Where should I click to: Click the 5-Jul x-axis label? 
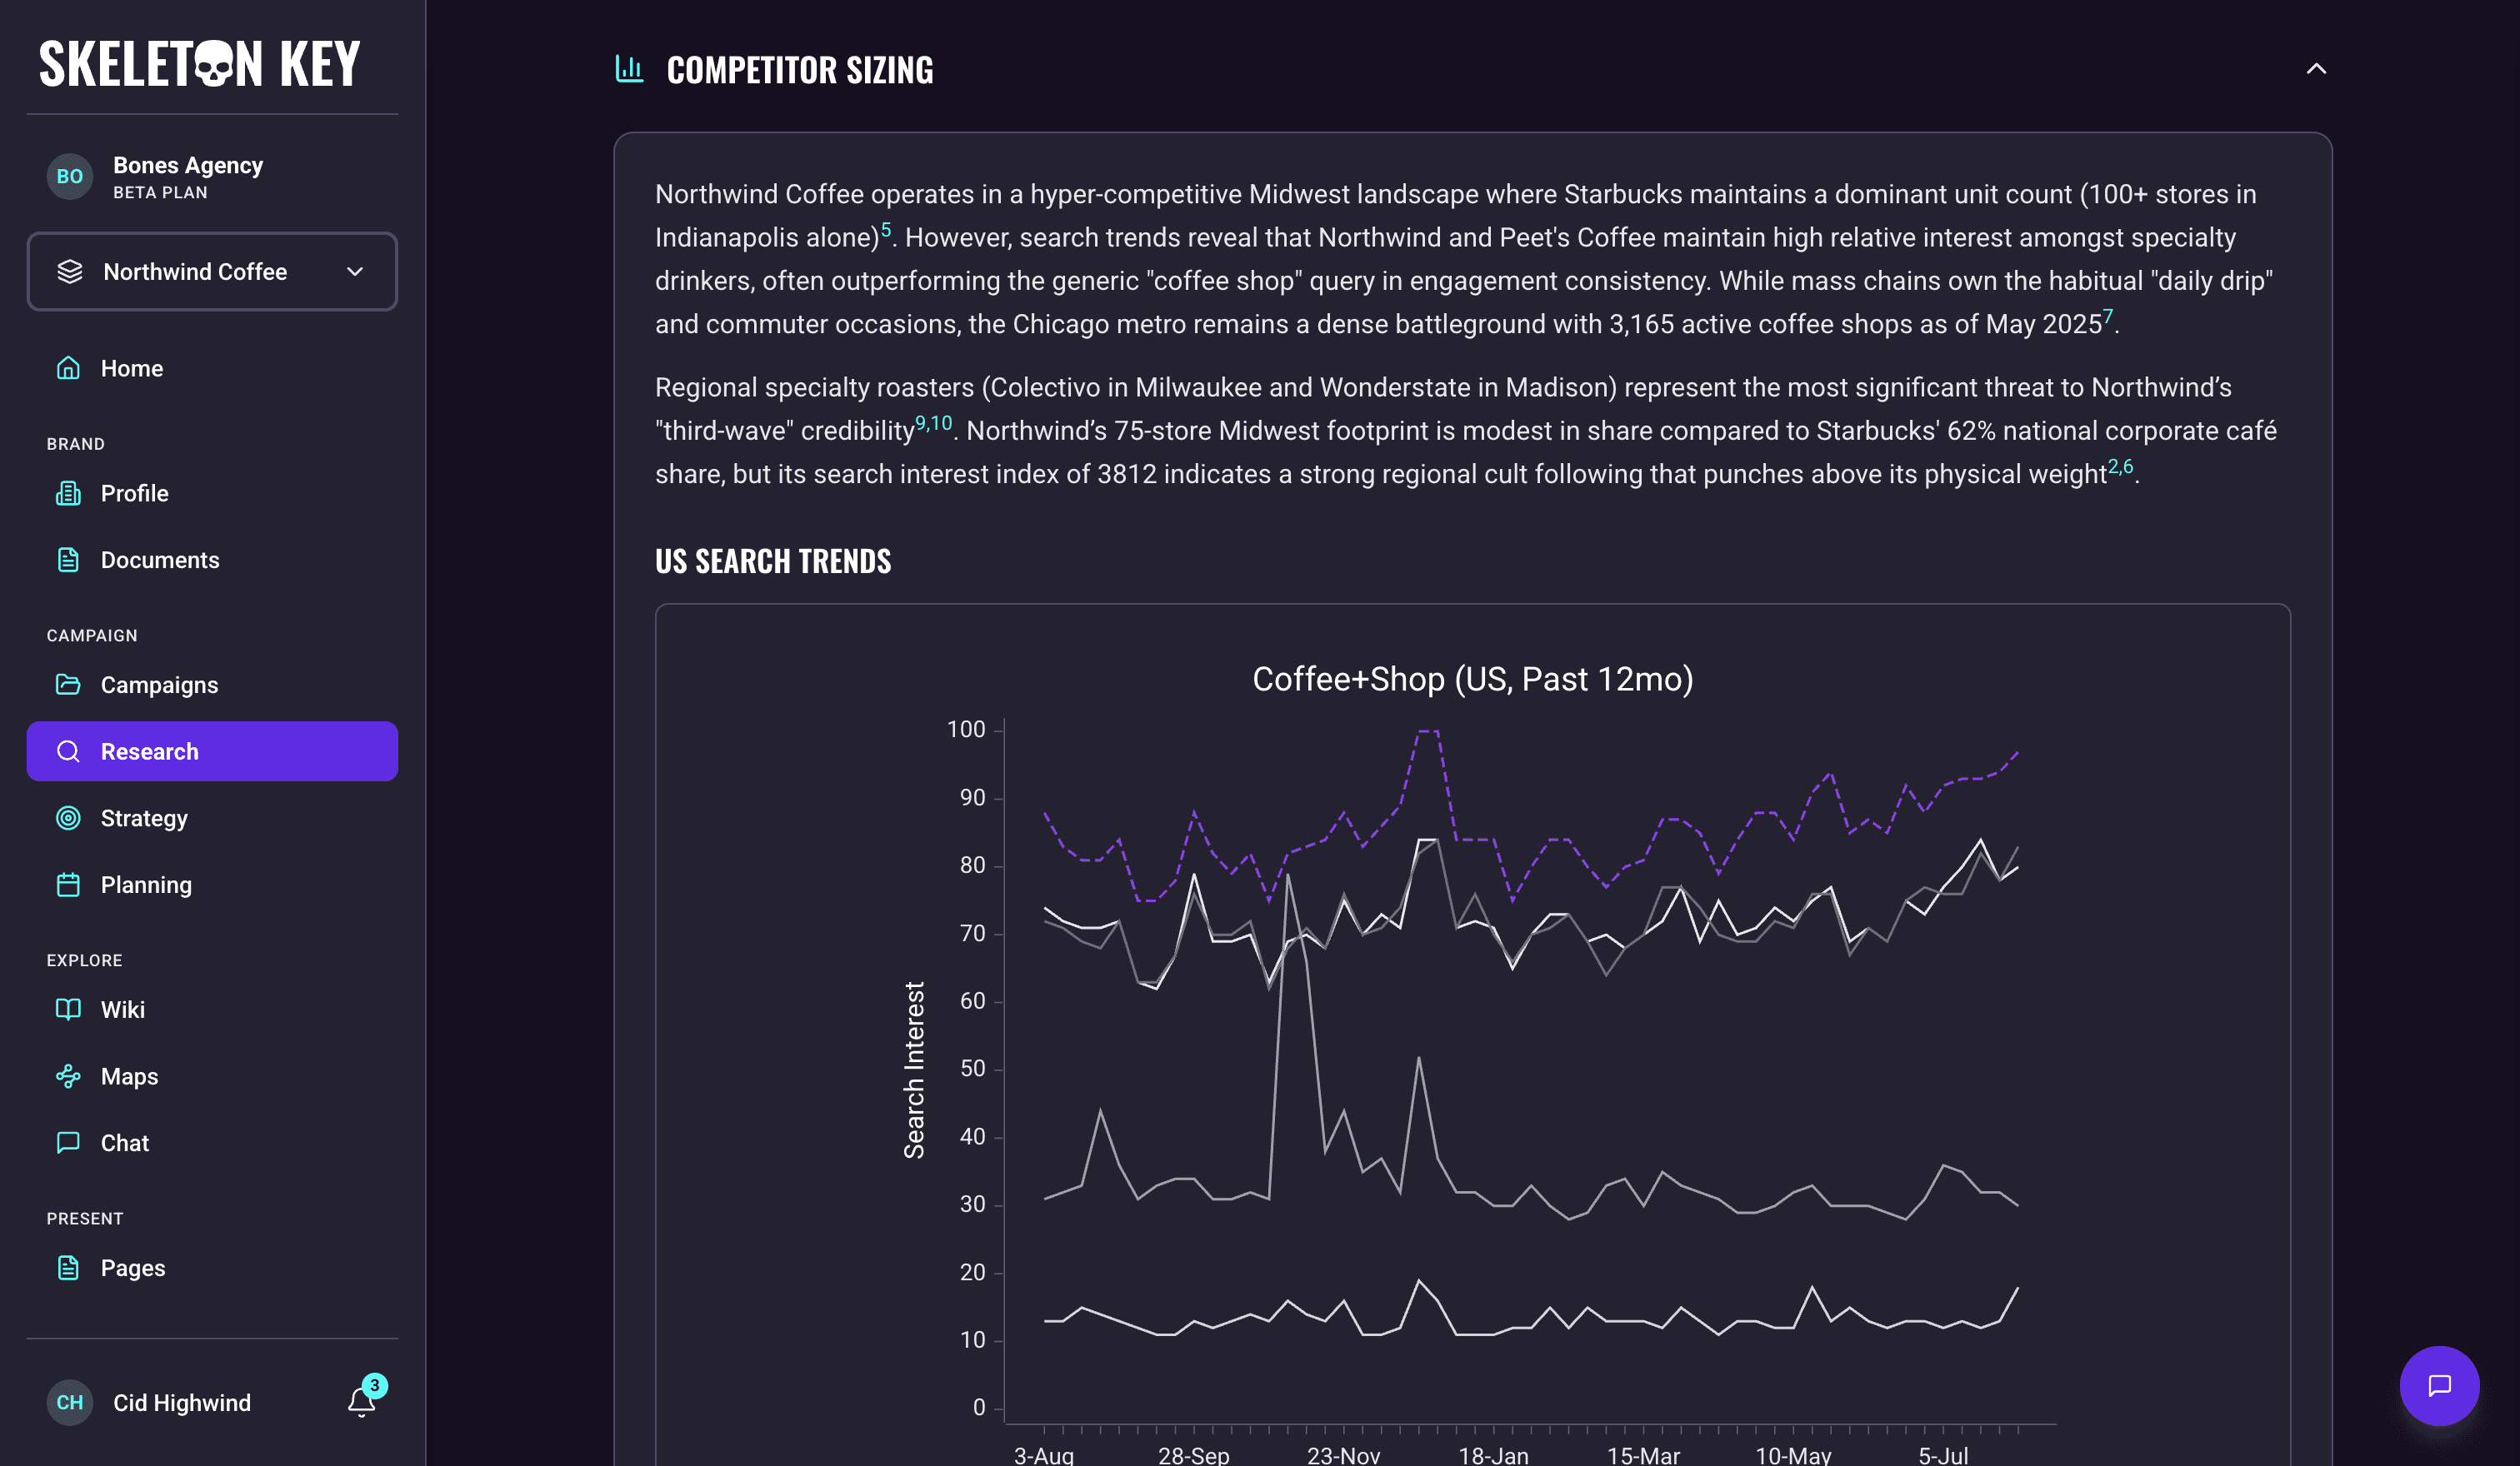click(x=1943, y=1455)
